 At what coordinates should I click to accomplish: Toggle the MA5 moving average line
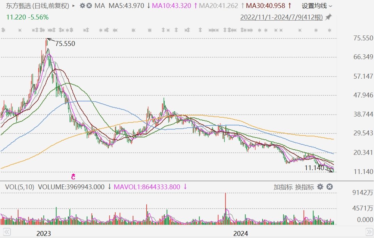pyautogui.click(x=130, y=6)
